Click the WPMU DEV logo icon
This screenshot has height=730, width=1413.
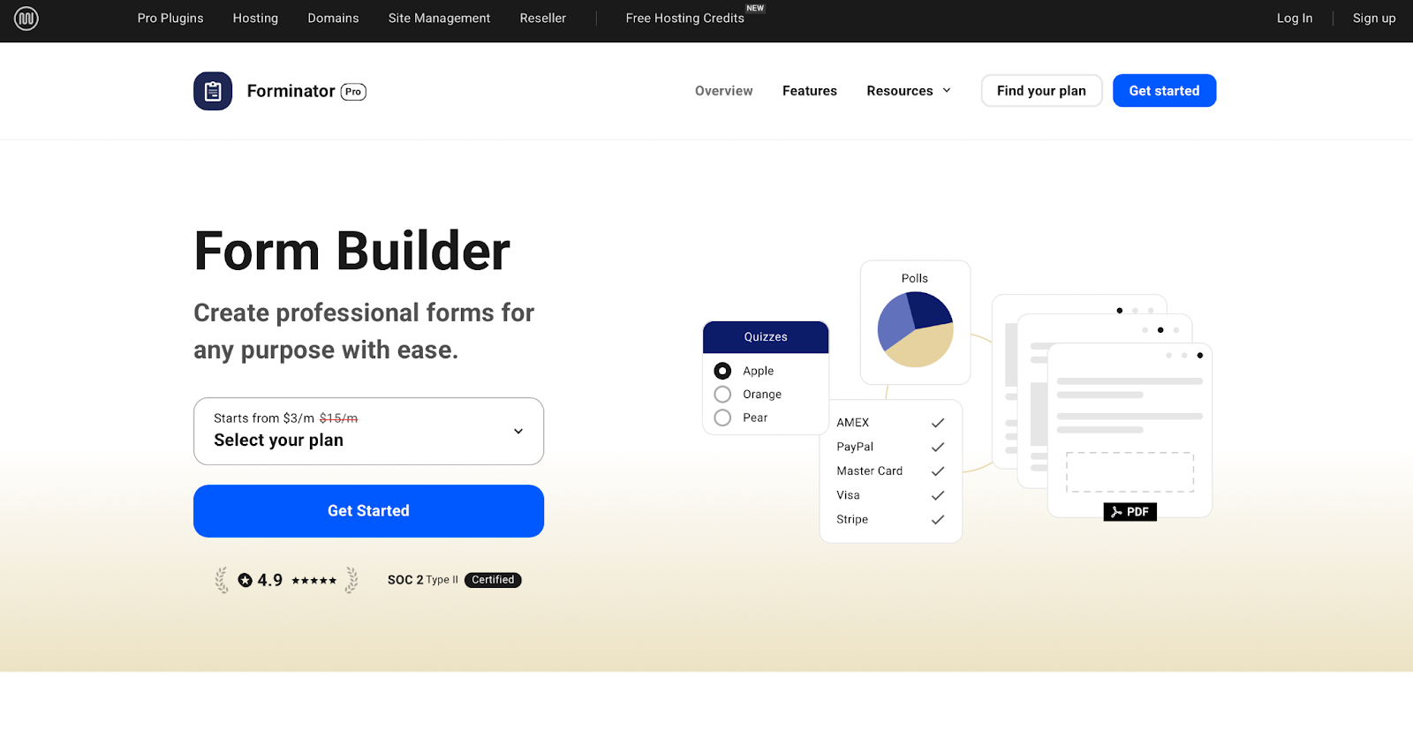(x=26, y=18)
